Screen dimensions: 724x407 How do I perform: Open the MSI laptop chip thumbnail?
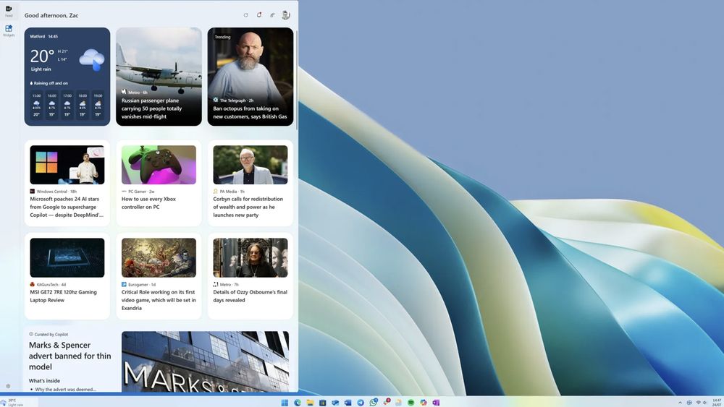pos(67,257)
